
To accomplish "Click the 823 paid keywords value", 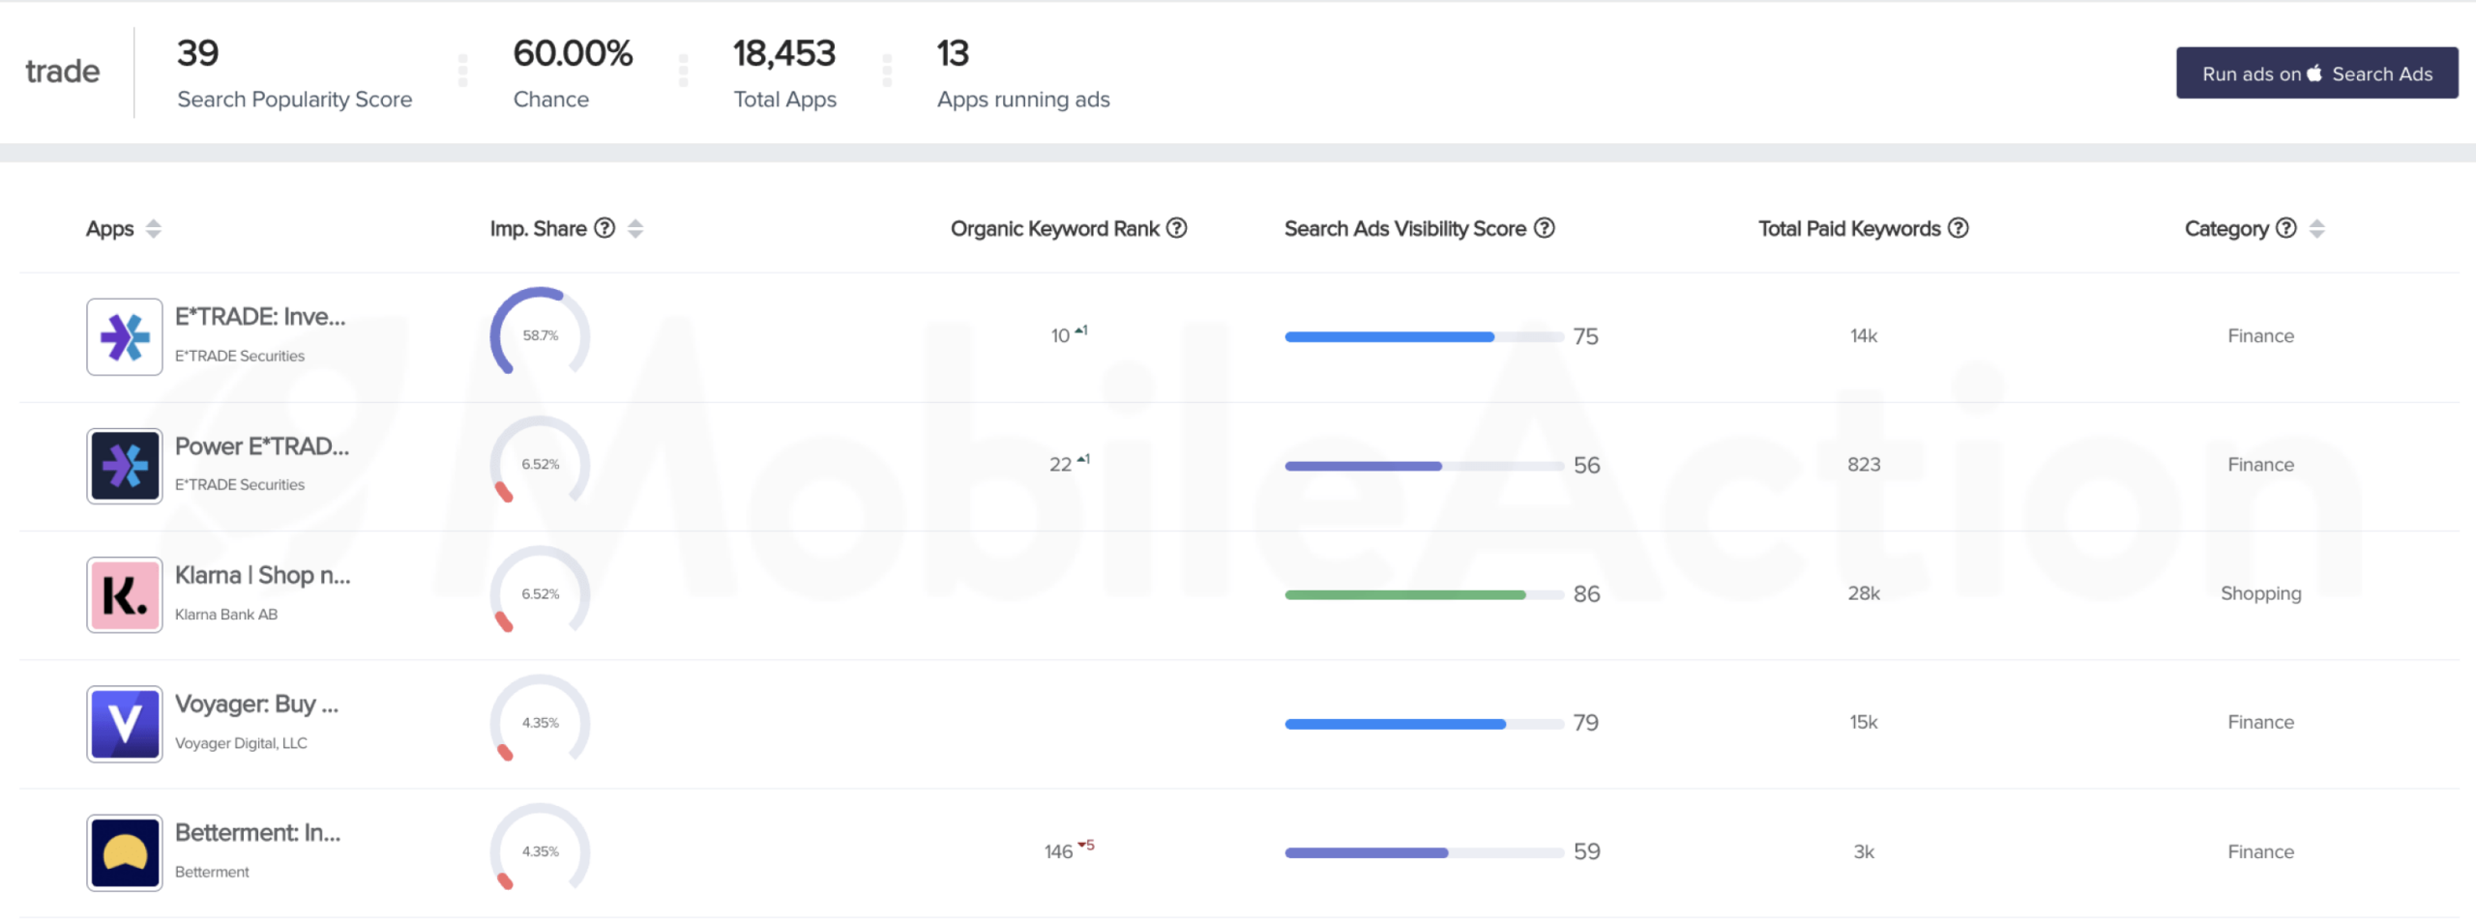I will tap(1864, 464).
